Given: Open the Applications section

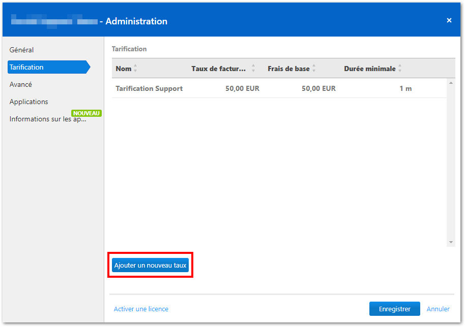Looking at the screenshot, I should (x=29, y=102).
